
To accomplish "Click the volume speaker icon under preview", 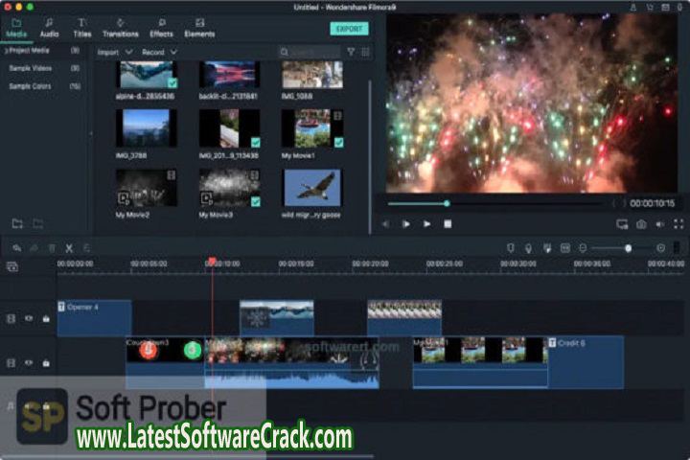I will 660,224.
